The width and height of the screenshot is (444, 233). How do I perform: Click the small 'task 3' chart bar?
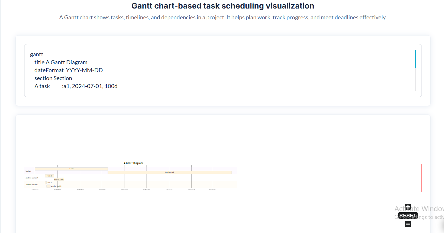[x=46, y=183]
